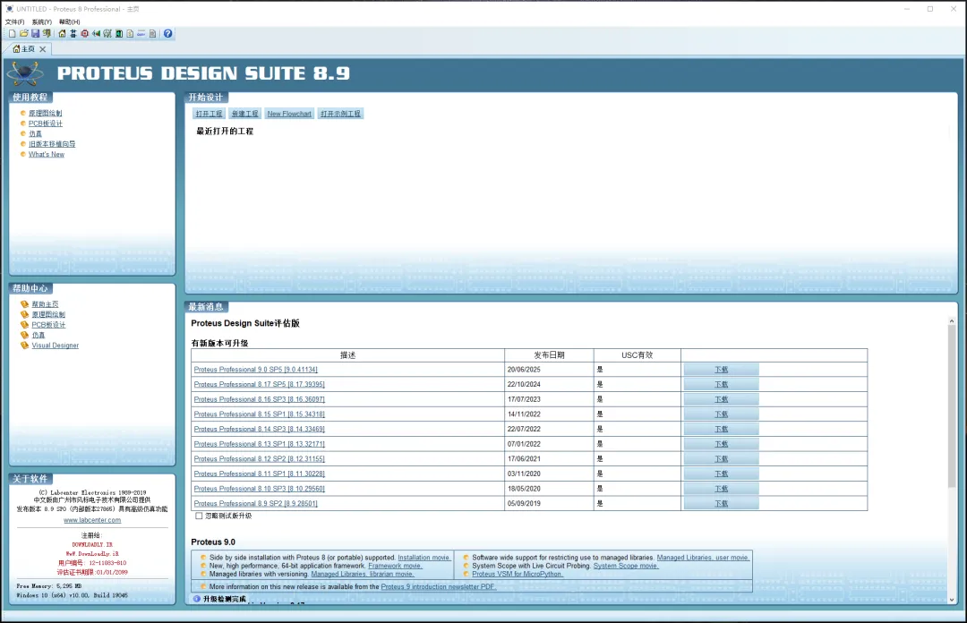Open the 3D Visualizer toolbar icon
The image size is (967, 623).
[96, 33]
